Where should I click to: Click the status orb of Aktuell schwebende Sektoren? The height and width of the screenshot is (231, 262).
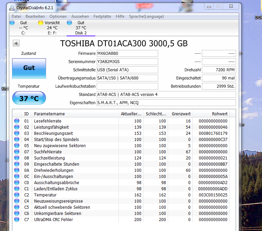click(17, 207)
